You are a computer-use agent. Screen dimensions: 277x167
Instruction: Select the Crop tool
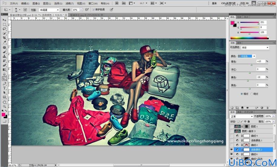(x=5, y=38)
